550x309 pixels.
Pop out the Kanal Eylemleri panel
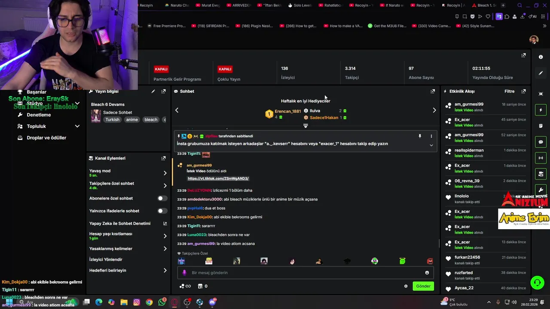coord(163,158)
